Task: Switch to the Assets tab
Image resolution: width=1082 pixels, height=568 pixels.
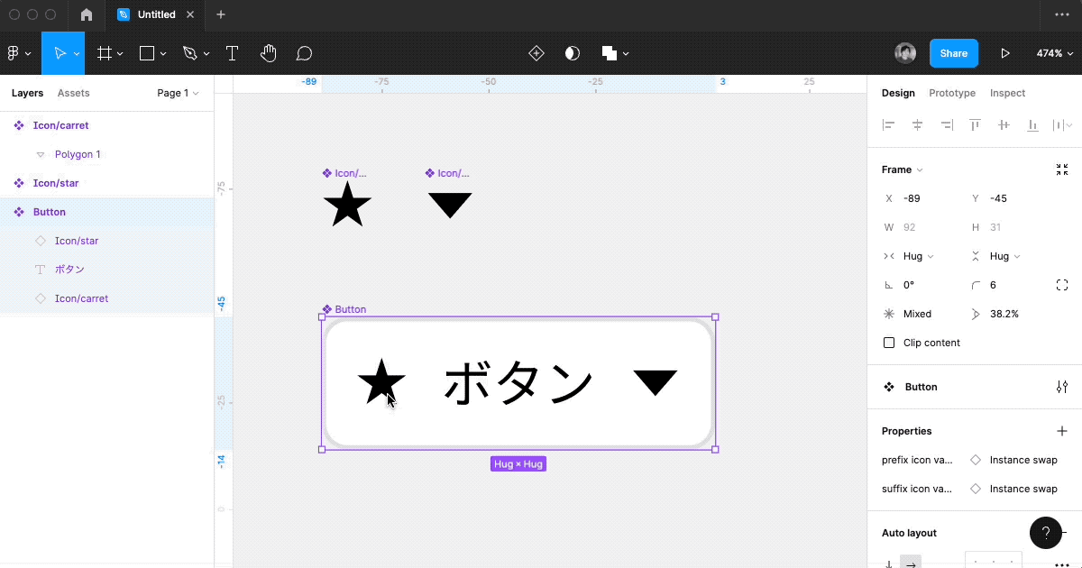Action: [73, 93]
